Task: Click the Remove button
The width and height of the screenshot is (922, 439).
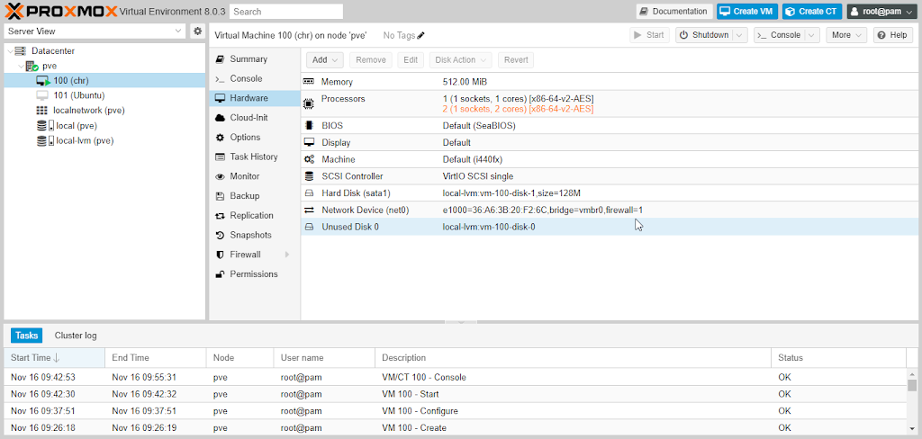Action: pos(371,60)
